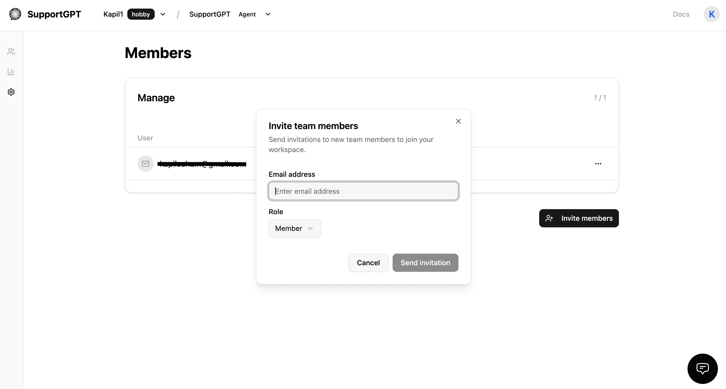726x389 pixels.
Task: Expand the SupportGPT Agent switcher chevron
Action: click(x=268, y=14)
